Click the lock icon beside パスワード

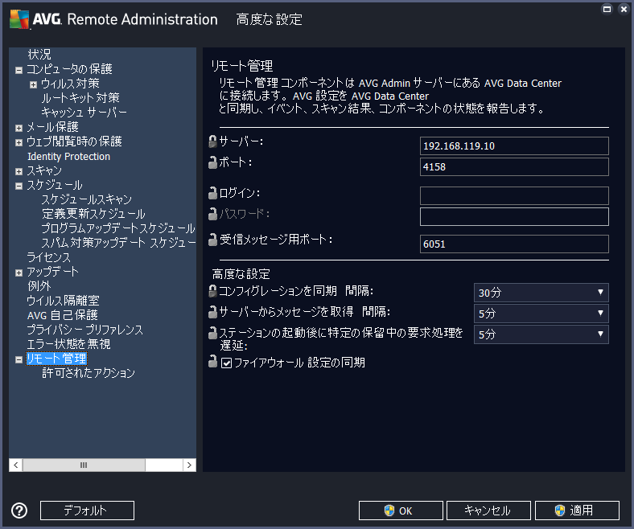(x=212, y=214)
